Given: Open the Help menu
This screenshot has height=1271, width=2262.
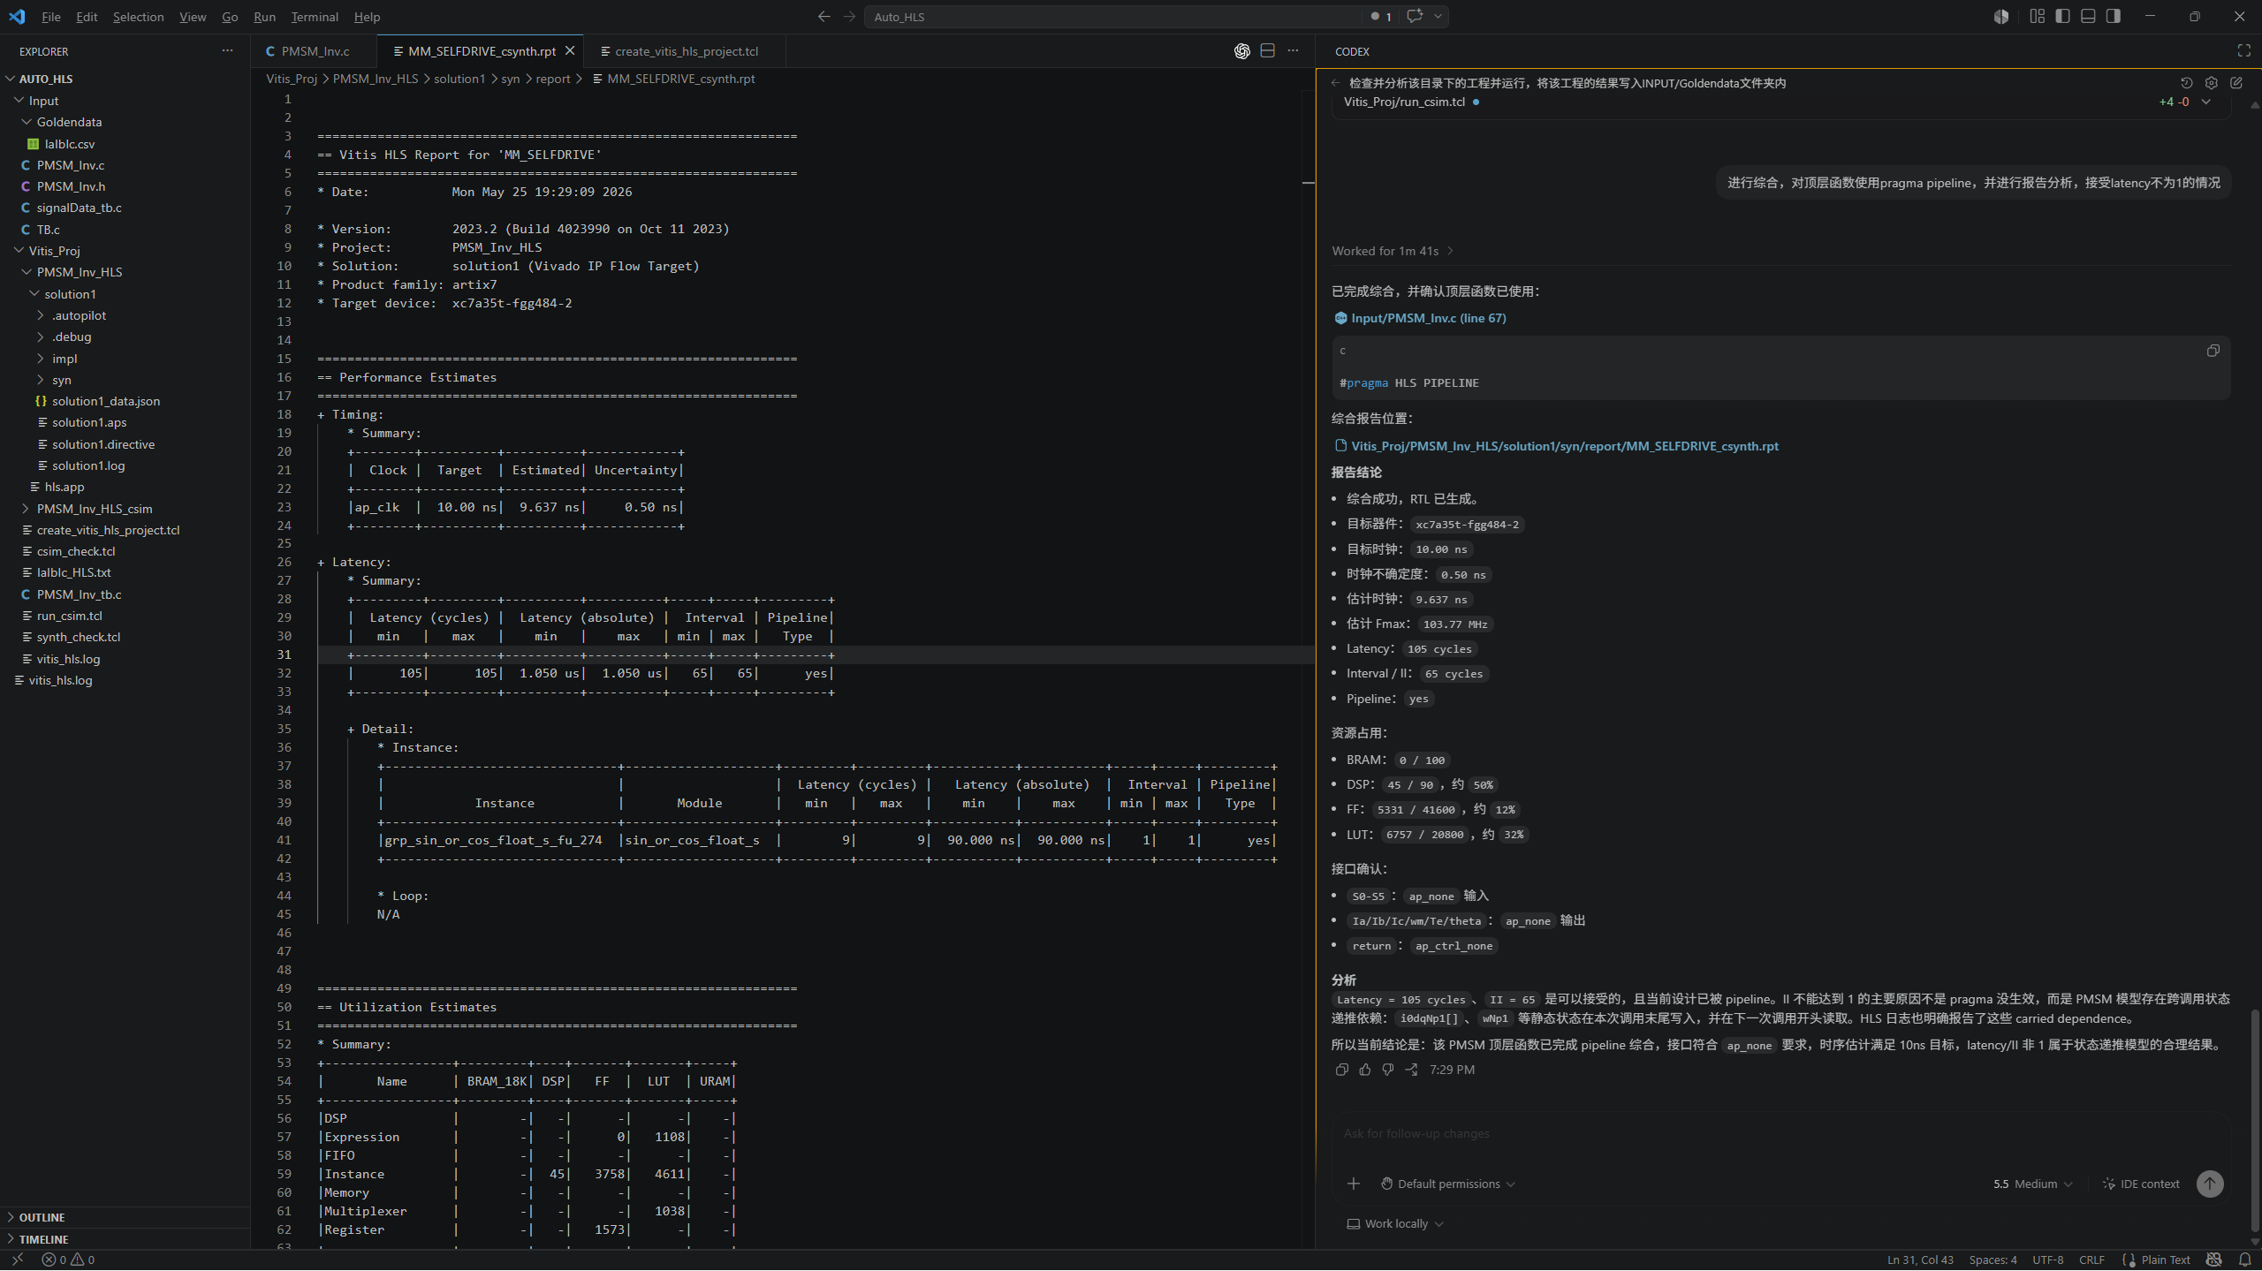Looking at the screenshot, I should coord(367,17).
